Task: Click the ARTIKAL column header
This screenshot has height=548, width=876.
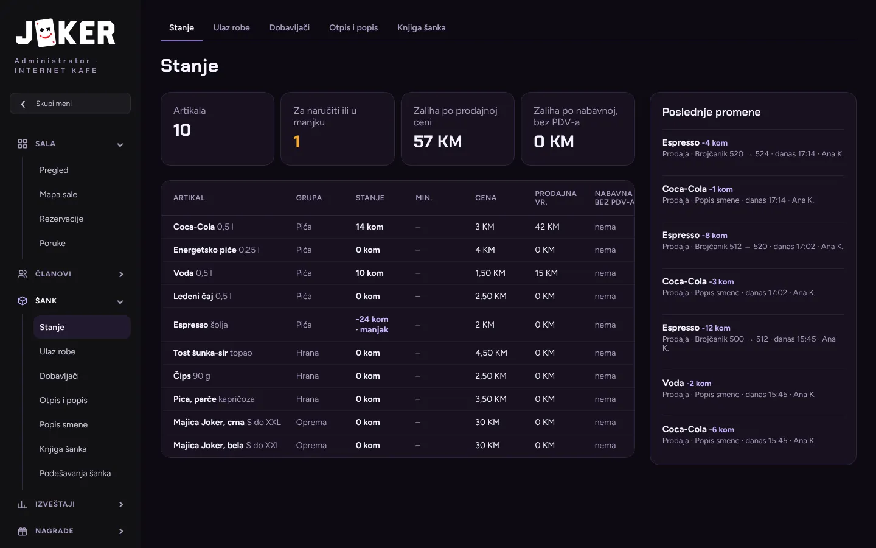Action: (x=189, y=198)
